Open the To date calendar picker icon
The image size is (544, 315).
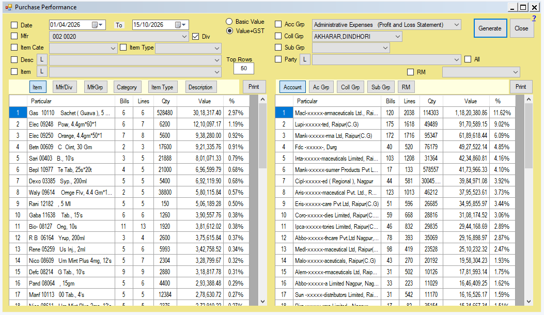(x=180, y=25)
